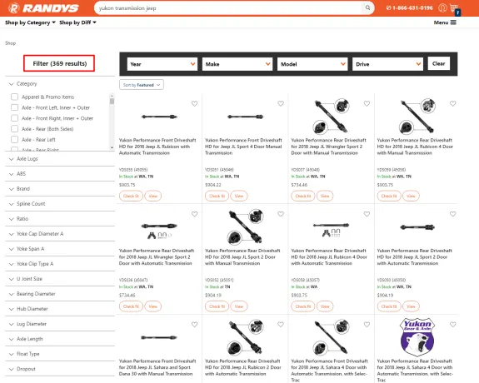Check Axle - Front Right, Inner + Outer

click(x=14, y=118)
